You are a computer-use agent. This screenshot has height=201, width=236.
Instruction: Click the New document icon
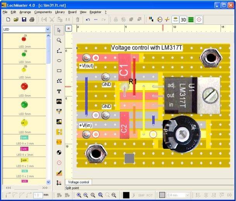(8, 19)
